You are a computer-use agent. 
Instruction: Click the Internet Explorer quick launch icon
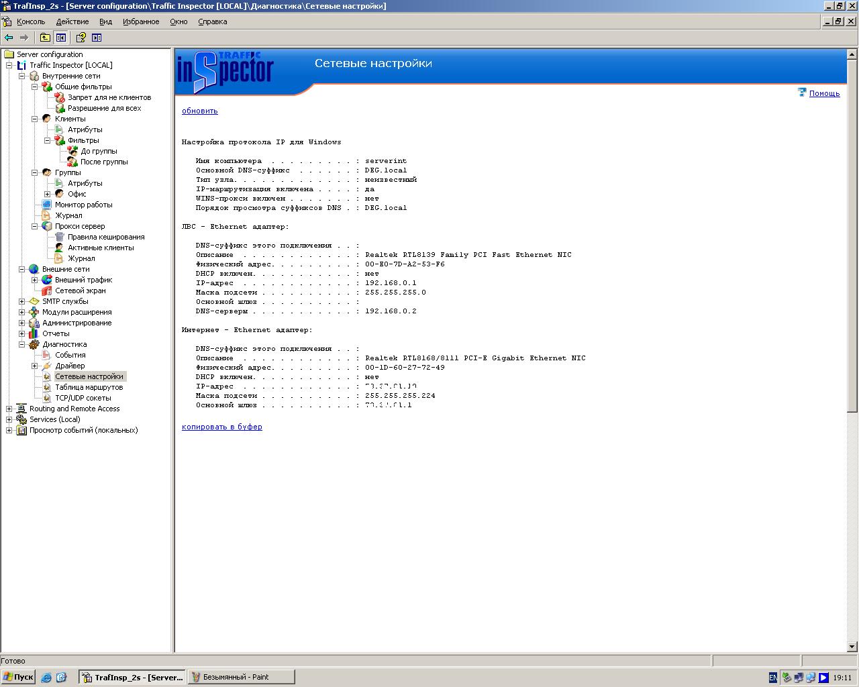coord(46,678)
